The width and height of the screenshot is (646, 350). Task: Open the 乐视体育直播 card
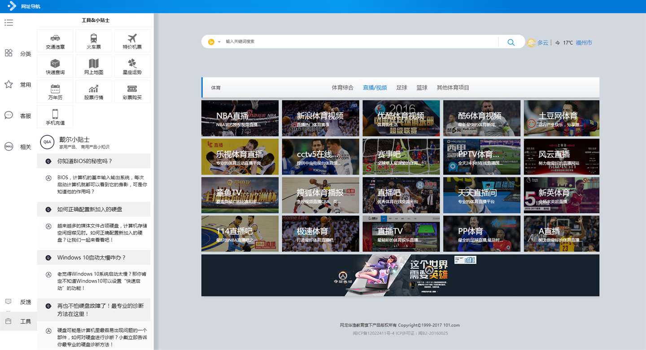(x=240, y=157)
